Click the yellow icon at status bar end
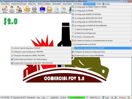This screenshot has width=132, height=99. [129, 97]
